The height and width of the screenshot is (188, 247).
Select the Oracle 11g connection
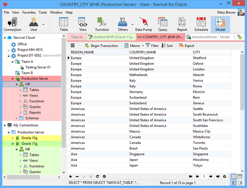click(29, 144)
